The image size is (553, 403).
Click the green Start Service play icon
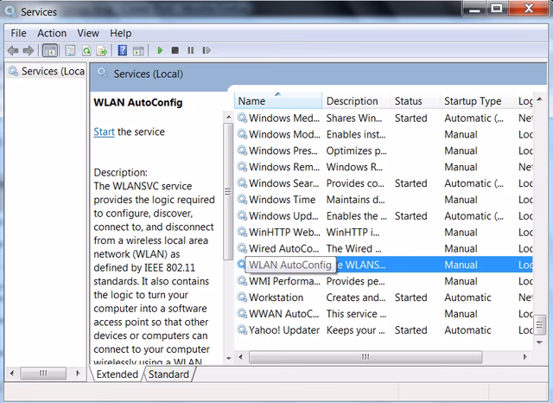(160, 50)
